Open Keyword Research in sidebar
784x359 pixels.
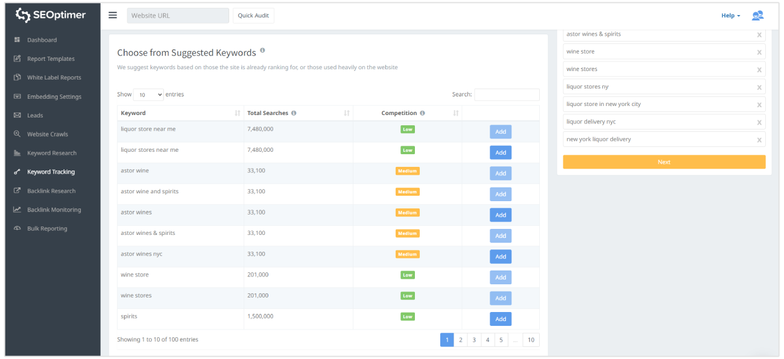(x=51, y=153)
